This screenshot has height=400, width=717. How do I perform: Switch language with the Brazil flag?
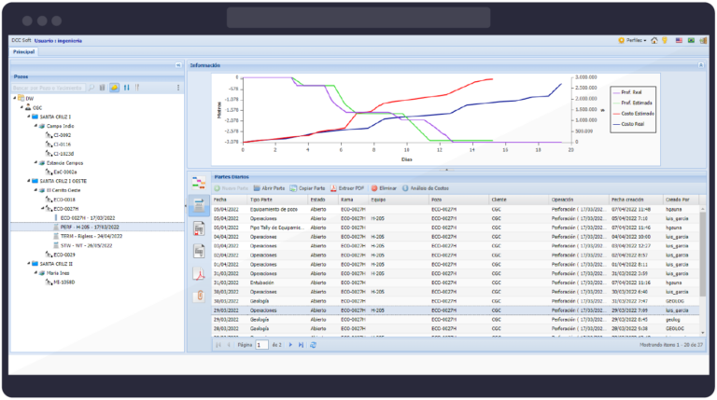[x=691, y=41]
